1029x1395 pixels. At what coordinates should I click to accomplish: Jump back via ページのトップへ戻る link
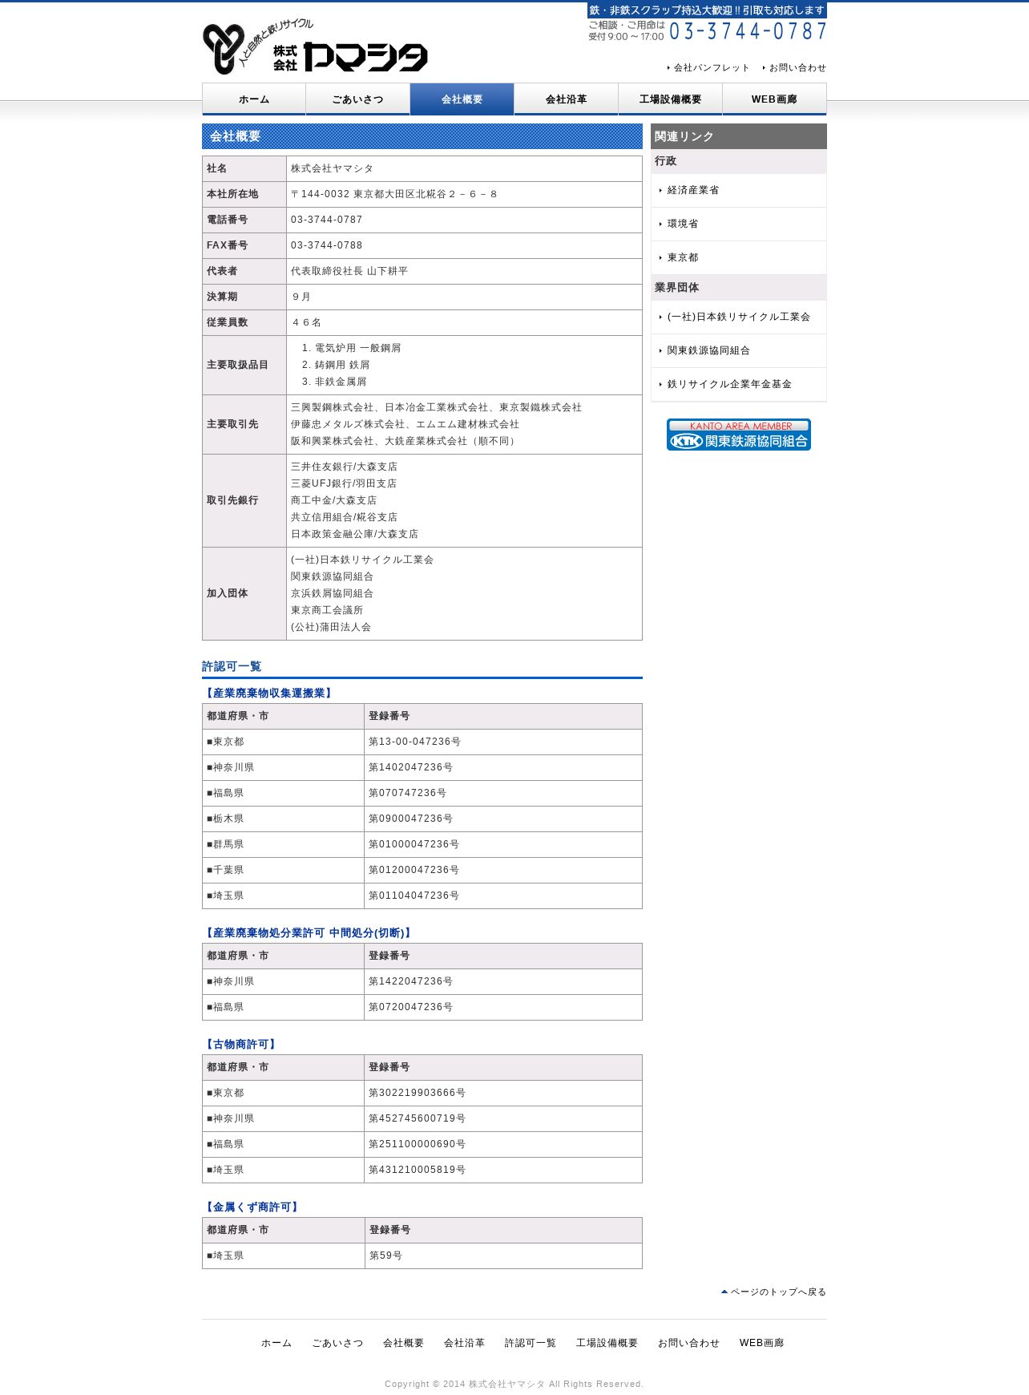point(773,1292)
